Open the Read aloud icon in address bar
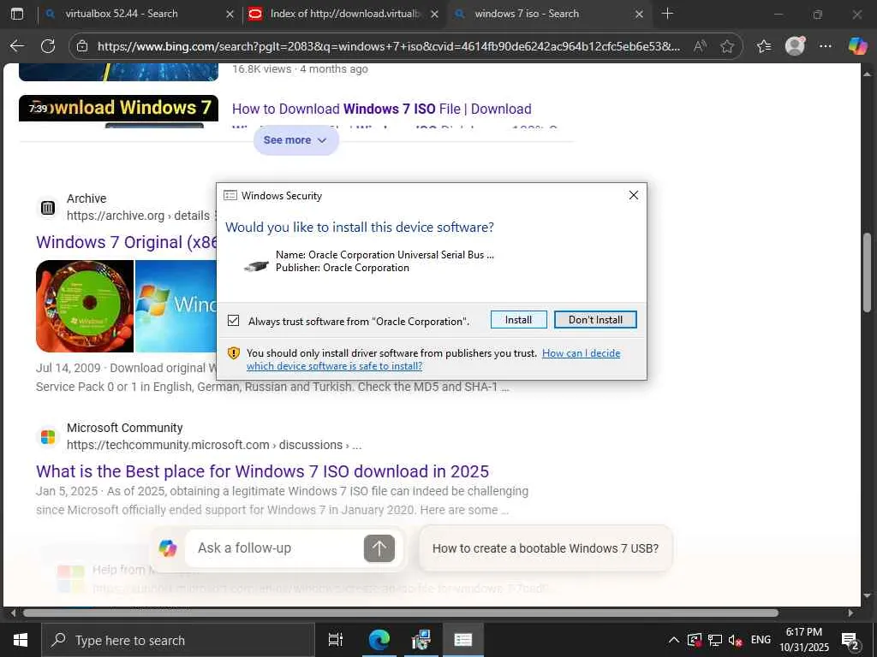 pyautogui.click(x=700, y=46)
